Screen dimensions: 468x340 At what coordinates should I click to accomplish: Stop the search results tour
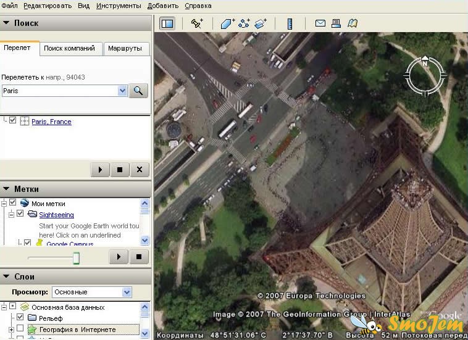coord(120,170)
